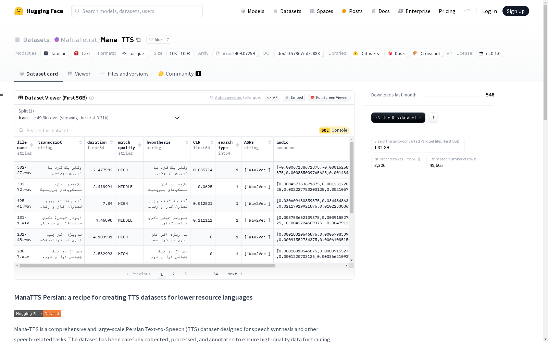Click the Hugging Face logo icon
The image size is (548, 342).
pyautogui.click(x=19, y=11)
